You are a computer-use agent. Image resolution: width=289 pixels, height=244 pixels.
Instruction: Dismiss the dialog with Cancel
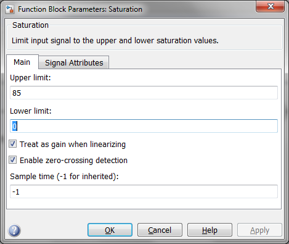tap(160, 230)
